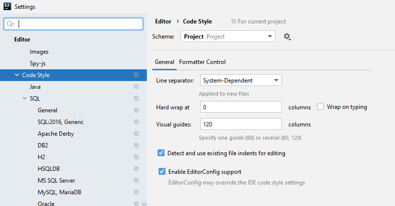This screenshot has width=395, height=206.
Task: Click 'EditorConfig may override the IDE' note
Action: tap(236, 183)
